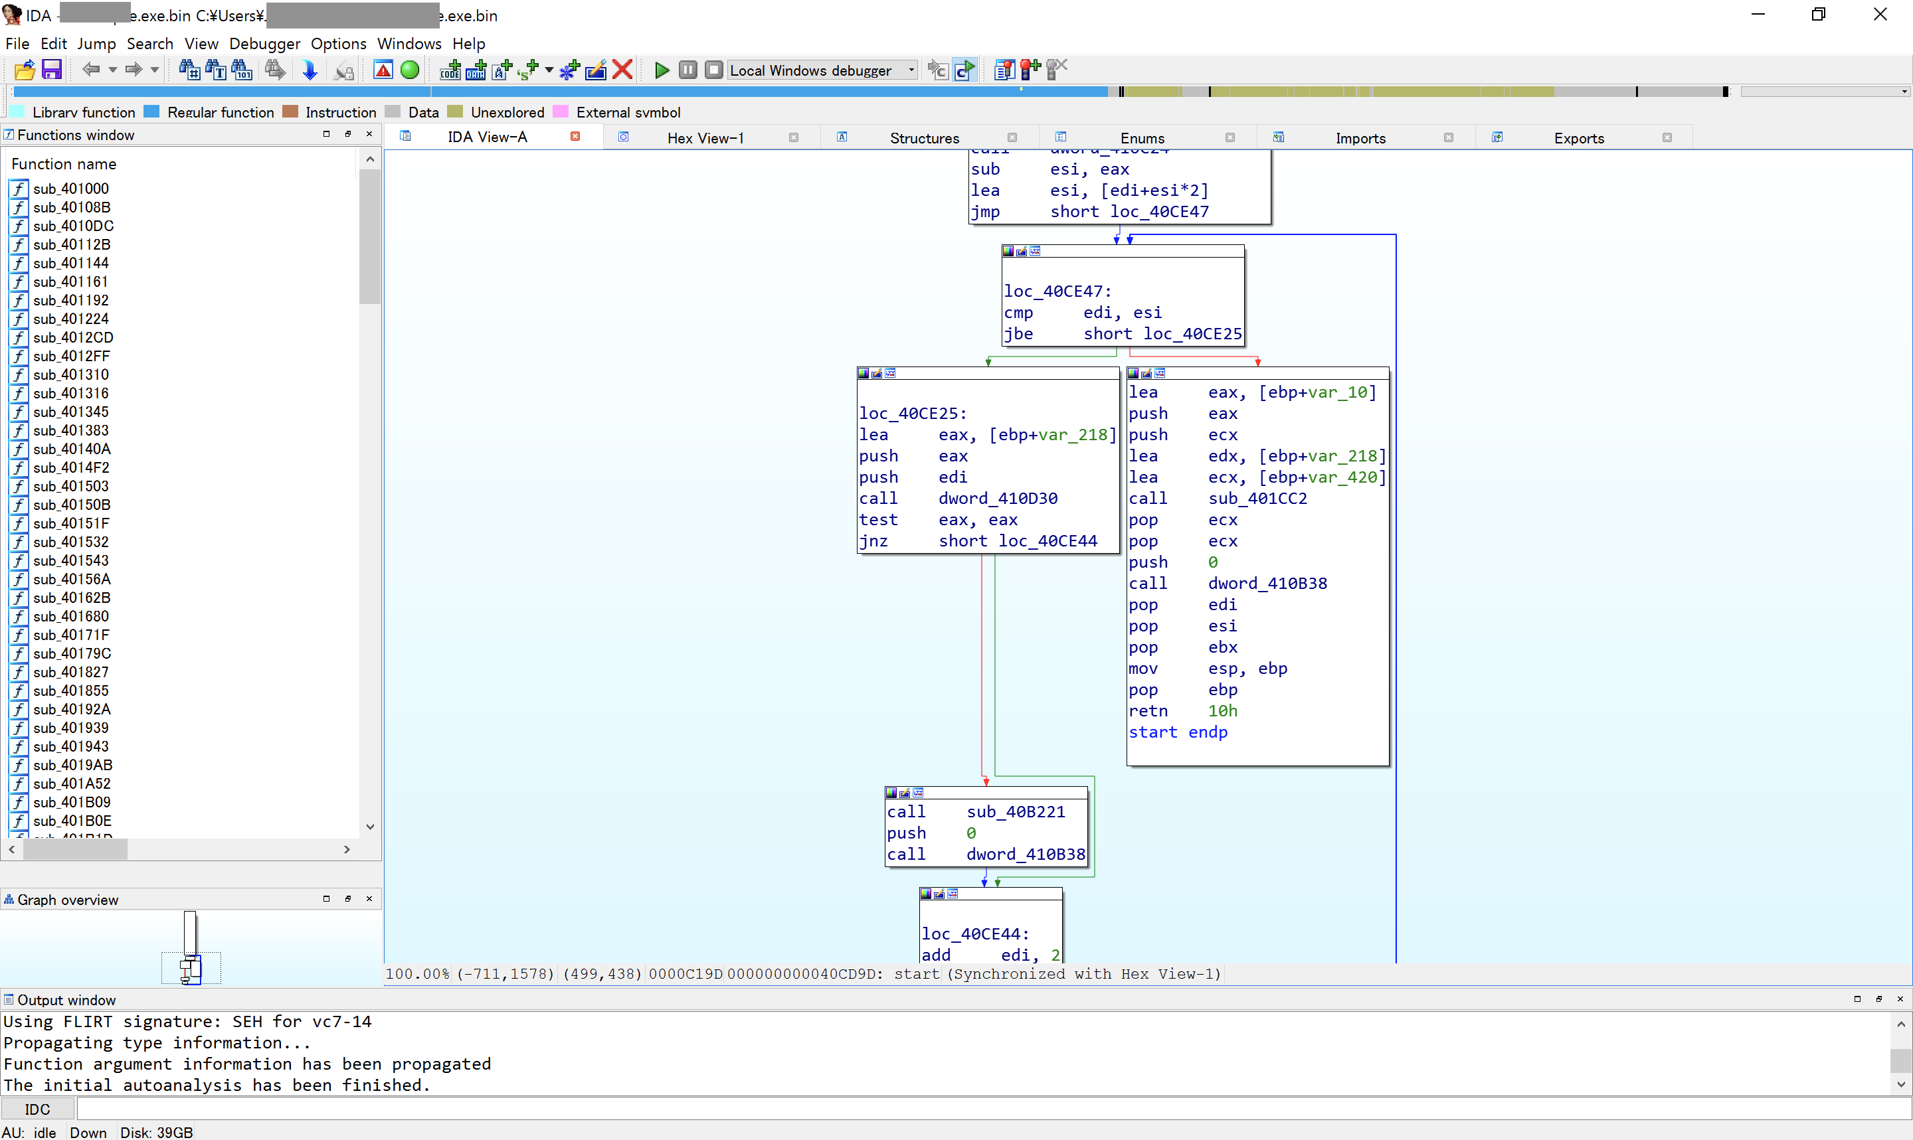
Task: Open the Debugger menu
Action: point(264,44)
